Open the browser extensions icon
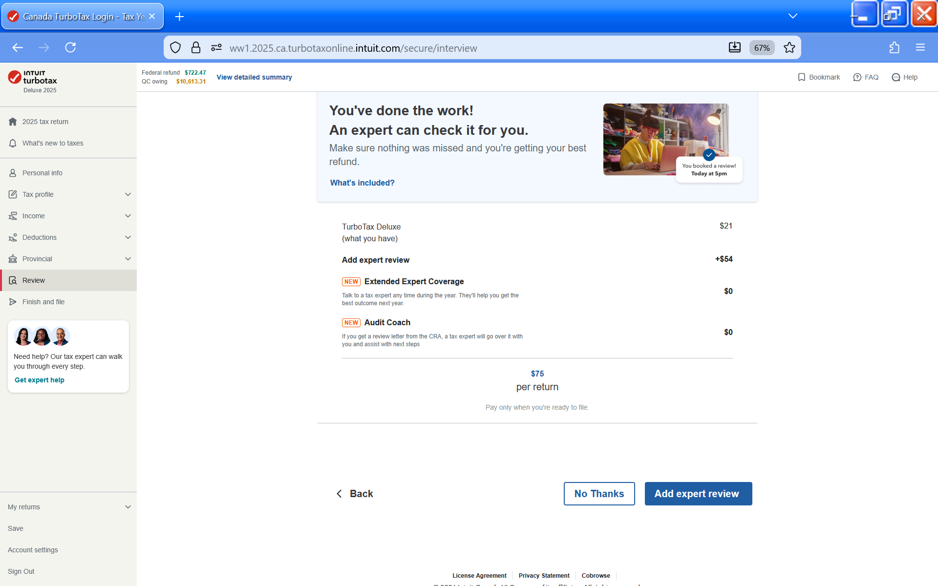 click(894, 47)
